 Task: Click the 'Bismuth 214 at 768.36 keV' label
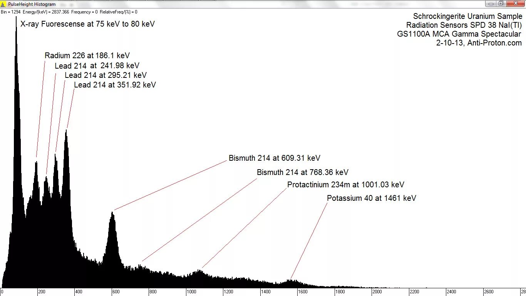coord(303,172)
